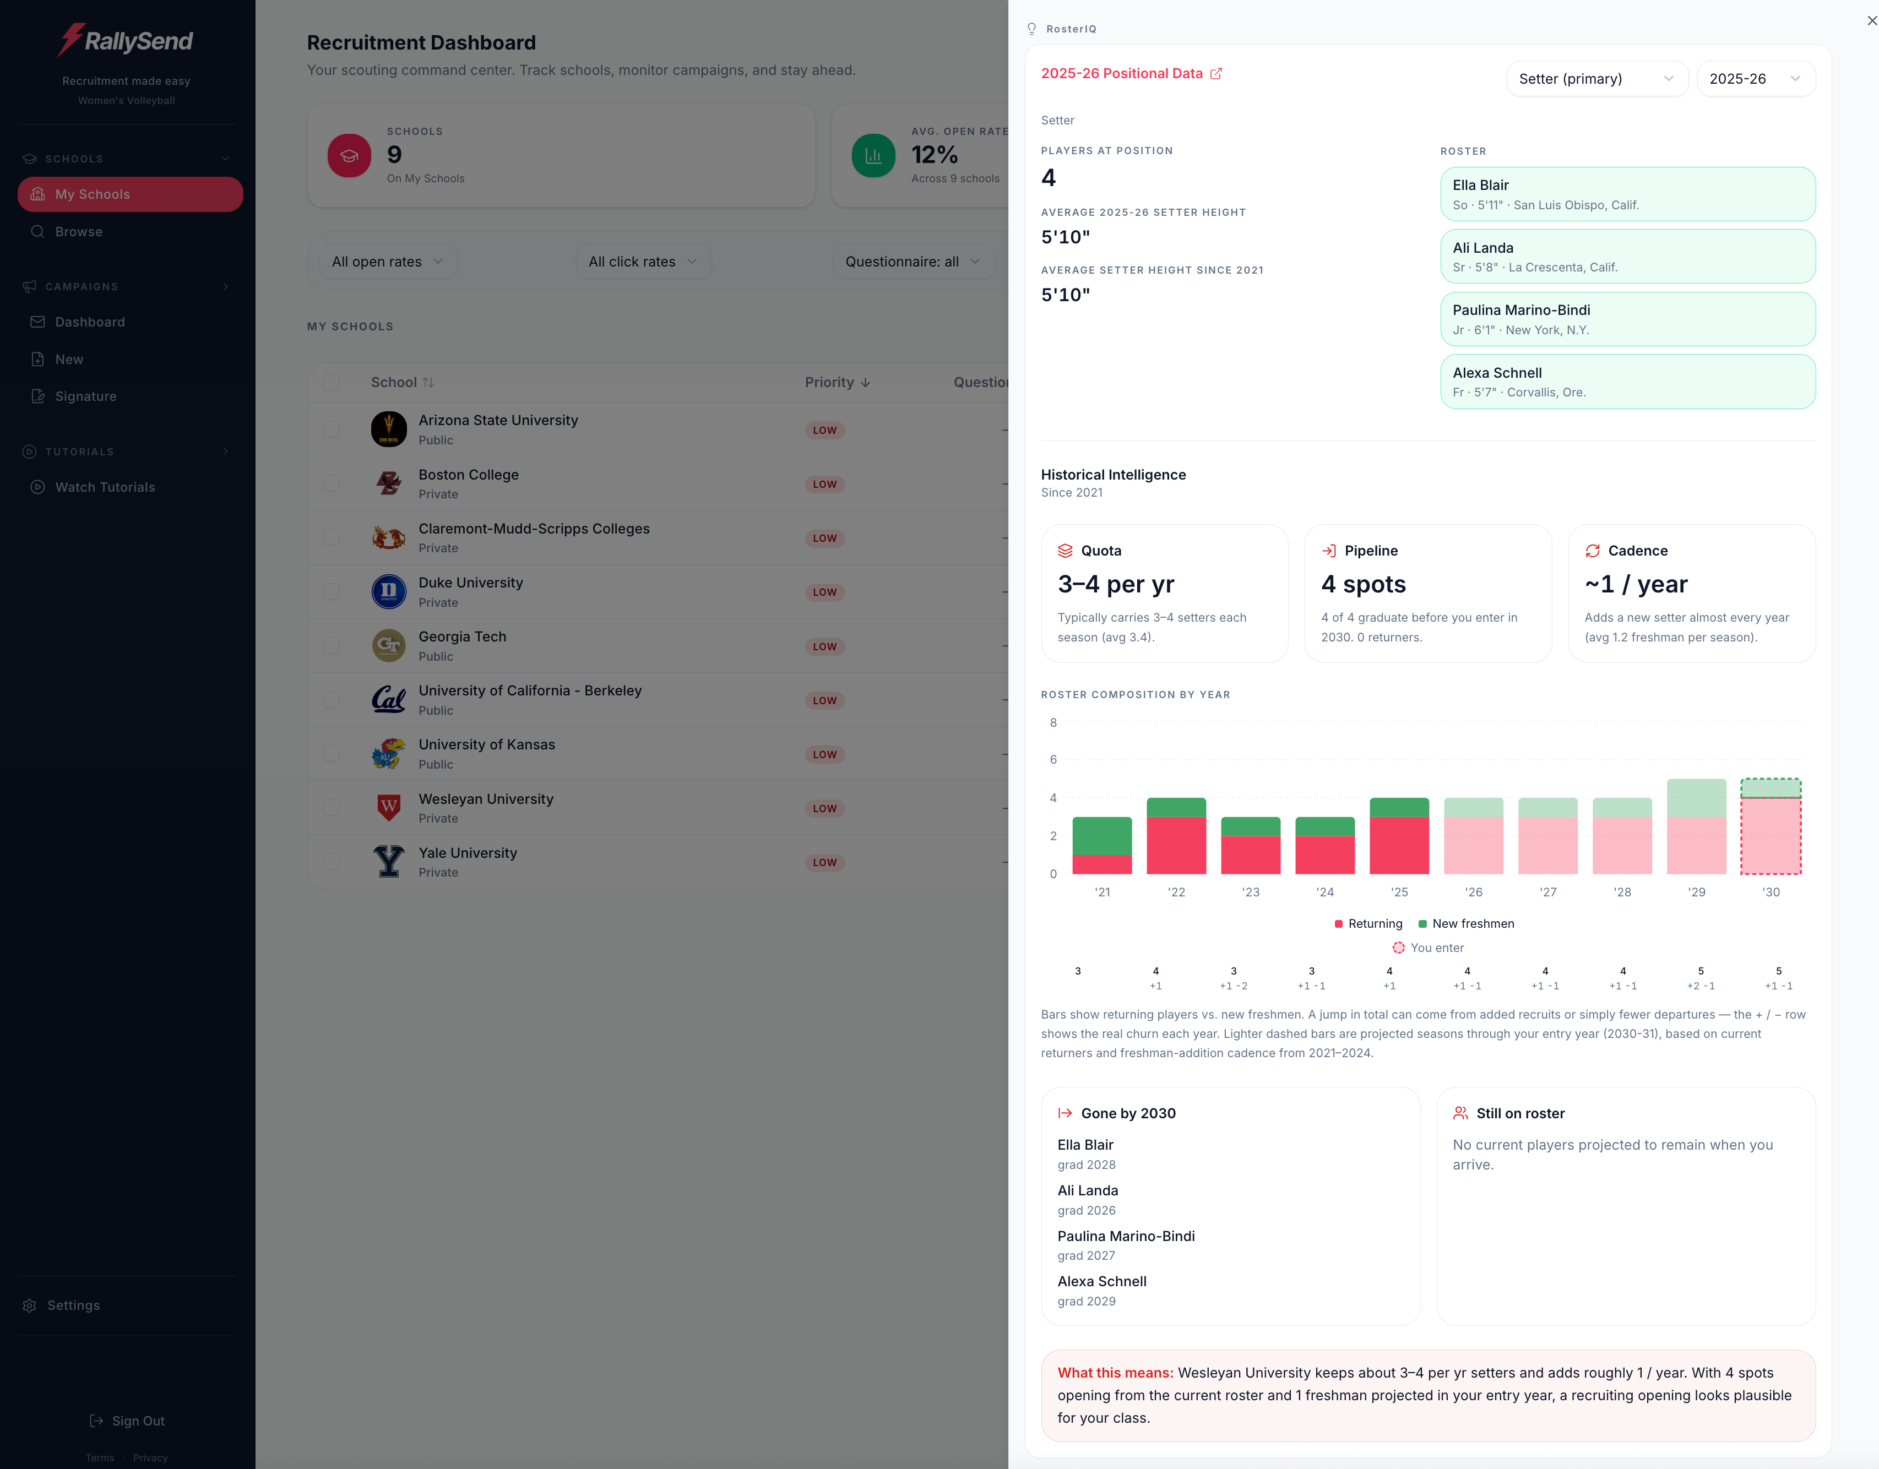Click the Quota layers icon

[x=1065, y=551]
